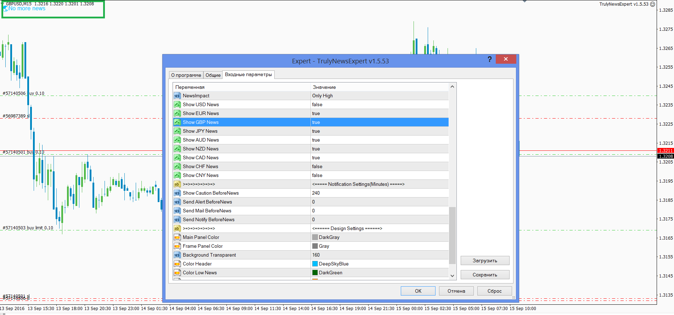The width and height of the screenshot is (674, 315).
Task: Click the DeepSkyBlue Color Header swatch
Action: click(315, 264)
